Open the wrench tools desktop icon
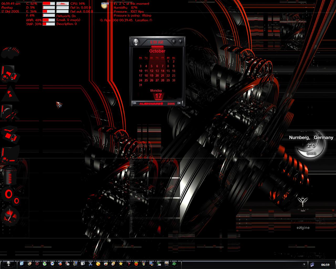 [x=9, y=112]
